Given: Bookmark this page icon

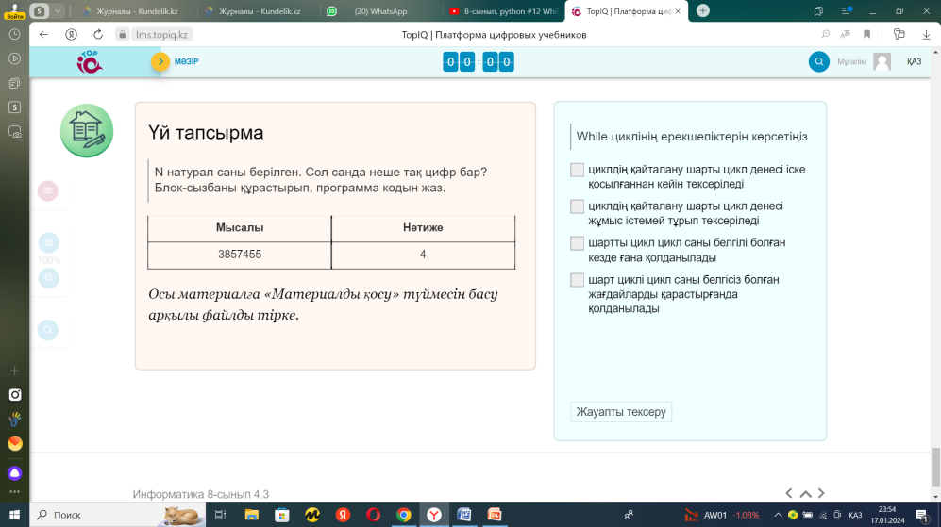Looking at the screenshot, I should click(x=866, y=35).
